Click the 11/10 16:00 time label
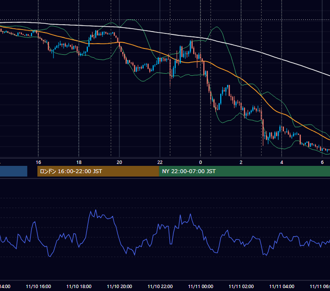The height and width of the screenshot is (291, 330). coord(38,286)
